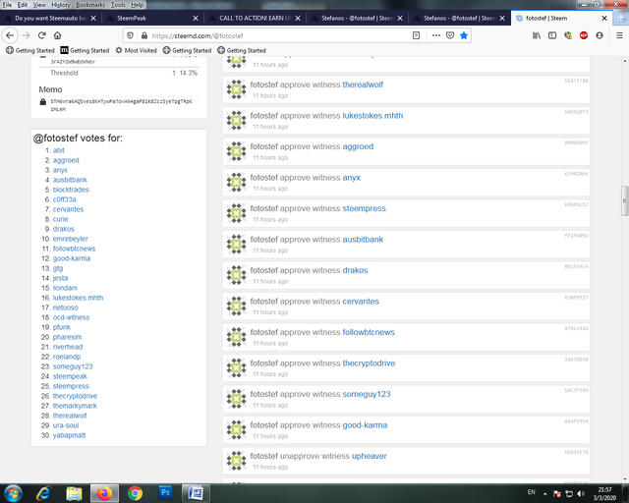Open steempress witness link in feed
Image resolution: width=629 pixels, height=503 pixels.
click(x=364, y=208)
